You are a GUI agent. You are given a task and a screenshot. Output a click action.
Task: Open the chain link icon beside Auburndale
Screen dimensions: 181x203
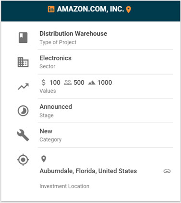pyautogui.click(x=167, y=171)
